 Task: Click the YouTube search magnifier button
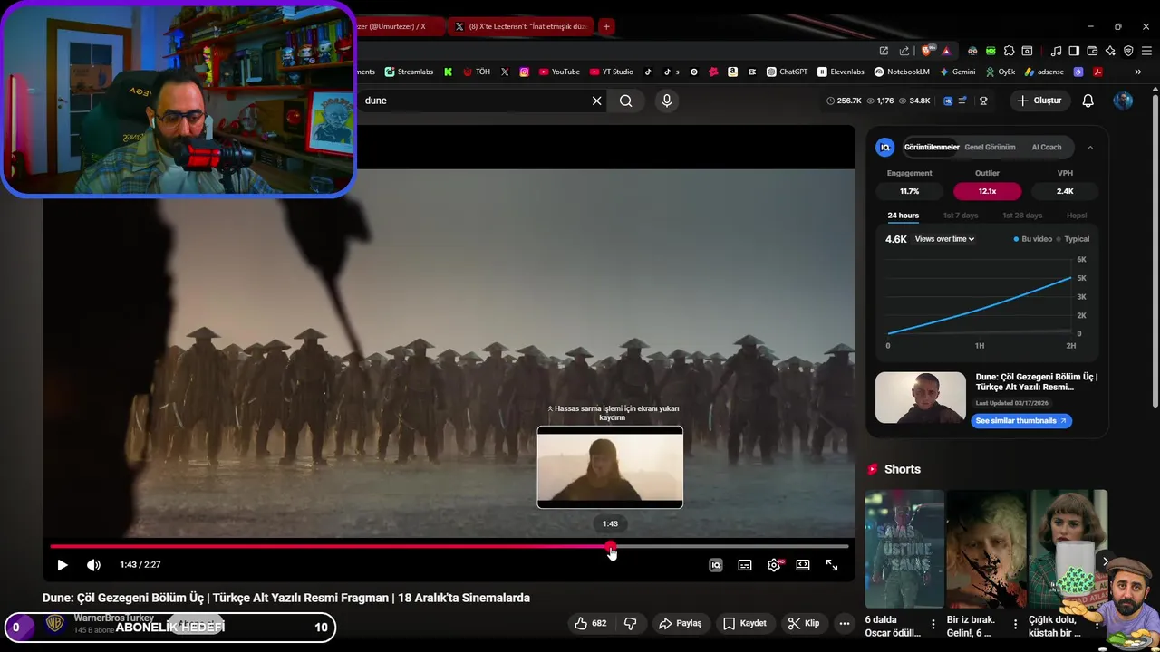626,101
